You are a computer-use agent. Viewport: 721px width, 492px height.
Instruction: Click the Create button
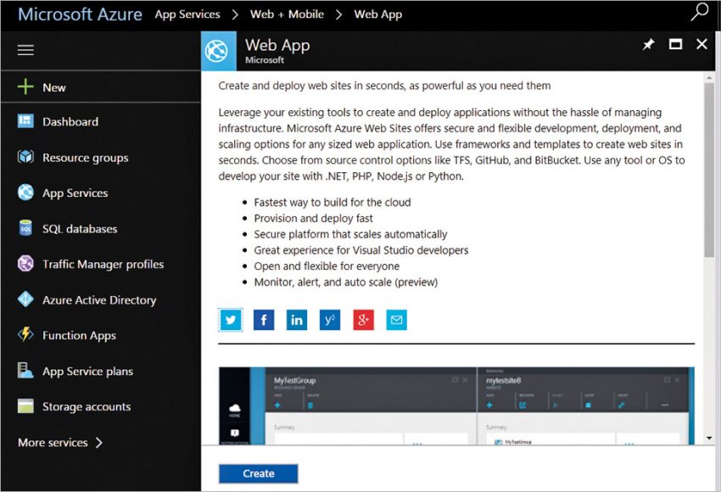[x=258, y=473]
